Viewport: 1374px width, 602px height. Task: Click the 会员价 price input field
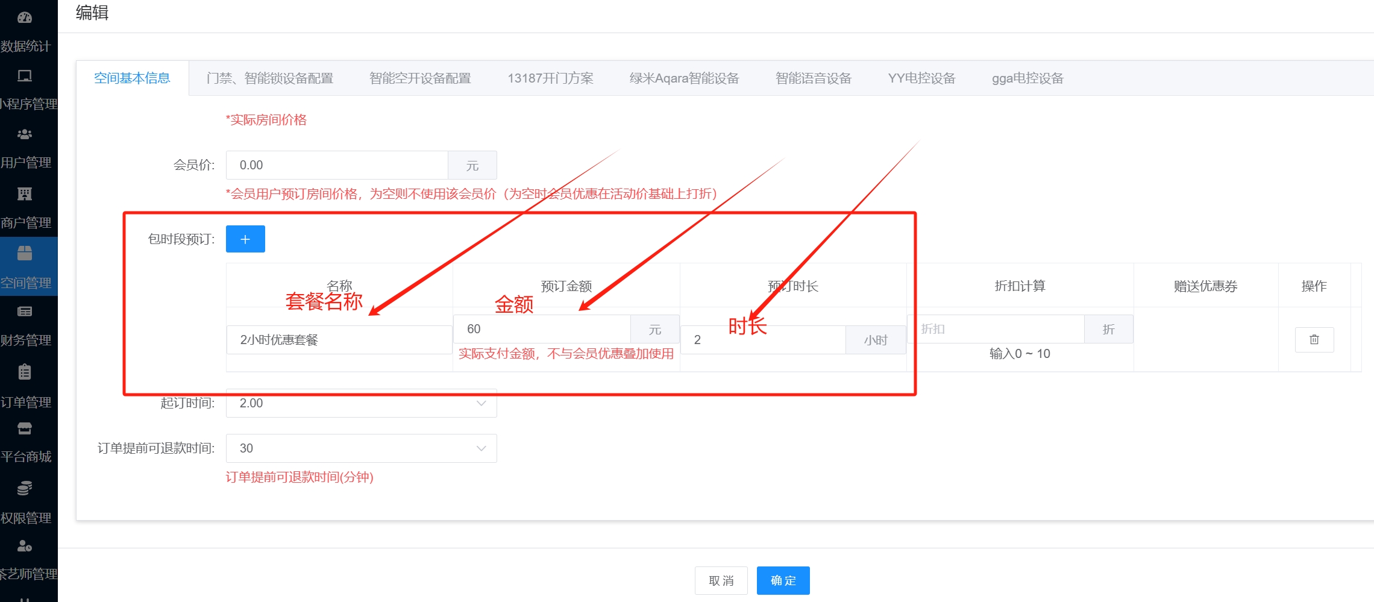(337, 165)
